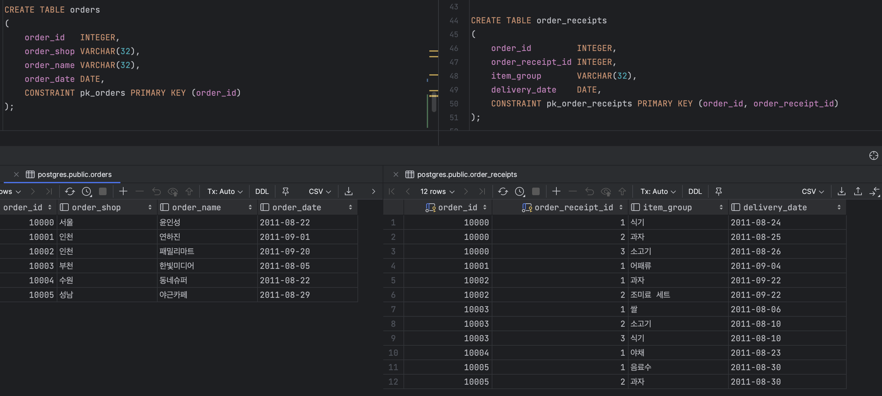The image size is (882, 396).
Task: Preview pending changes in order_receipts toolbar
Action: tap(606, 191)
